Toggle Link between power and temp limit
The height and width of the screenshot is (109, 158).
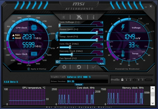pyautogui.click(x=57, y=36)
